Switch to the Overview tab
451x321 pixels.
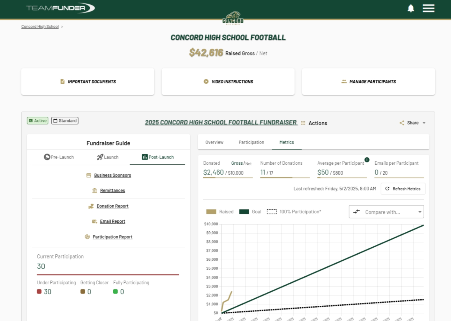(x=214, y=142)
